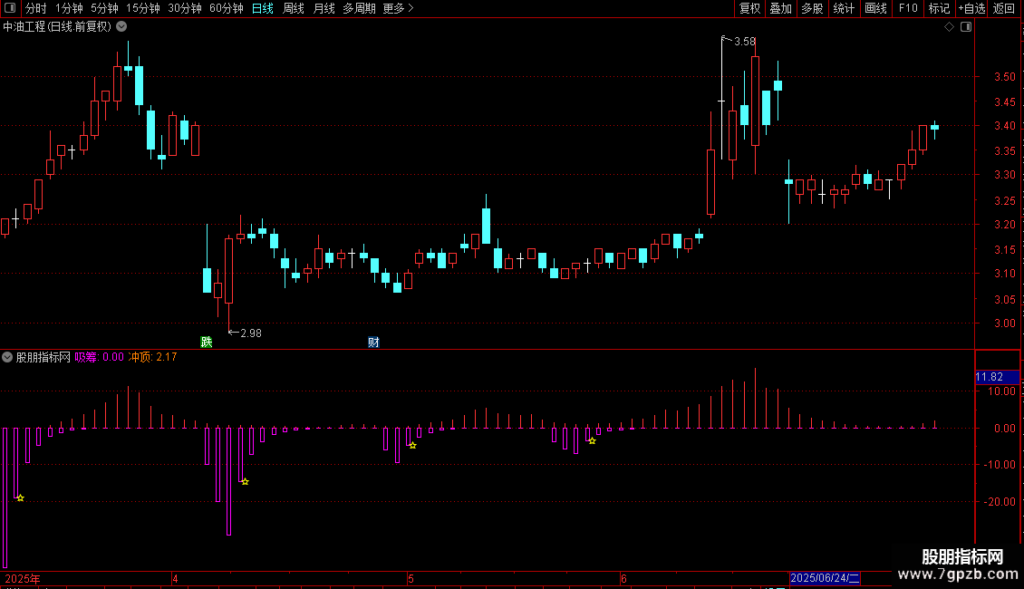Image resolution: width=1024 pixels, height=589 pixels.
Task: Click the green 跌 event marker
Action: point(207,342)
